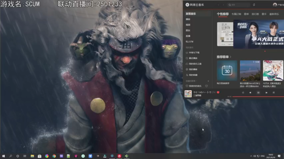
Task: Open the anime-cover private radar playlist
Action: (x=273, y=70)
